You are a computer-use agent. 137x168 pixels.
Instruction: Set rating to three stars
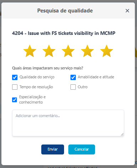pos(68,51)
